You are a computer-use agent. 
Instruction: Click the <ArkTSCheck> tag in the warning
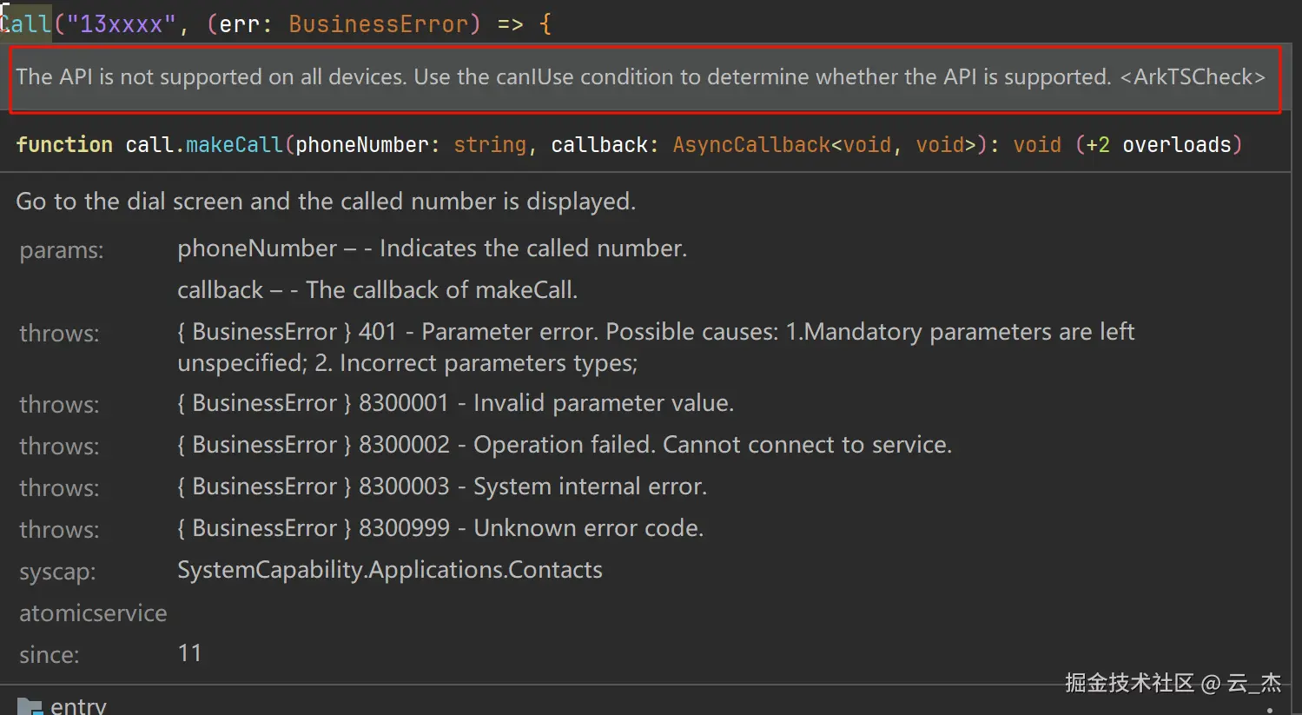pos(1192,77)
